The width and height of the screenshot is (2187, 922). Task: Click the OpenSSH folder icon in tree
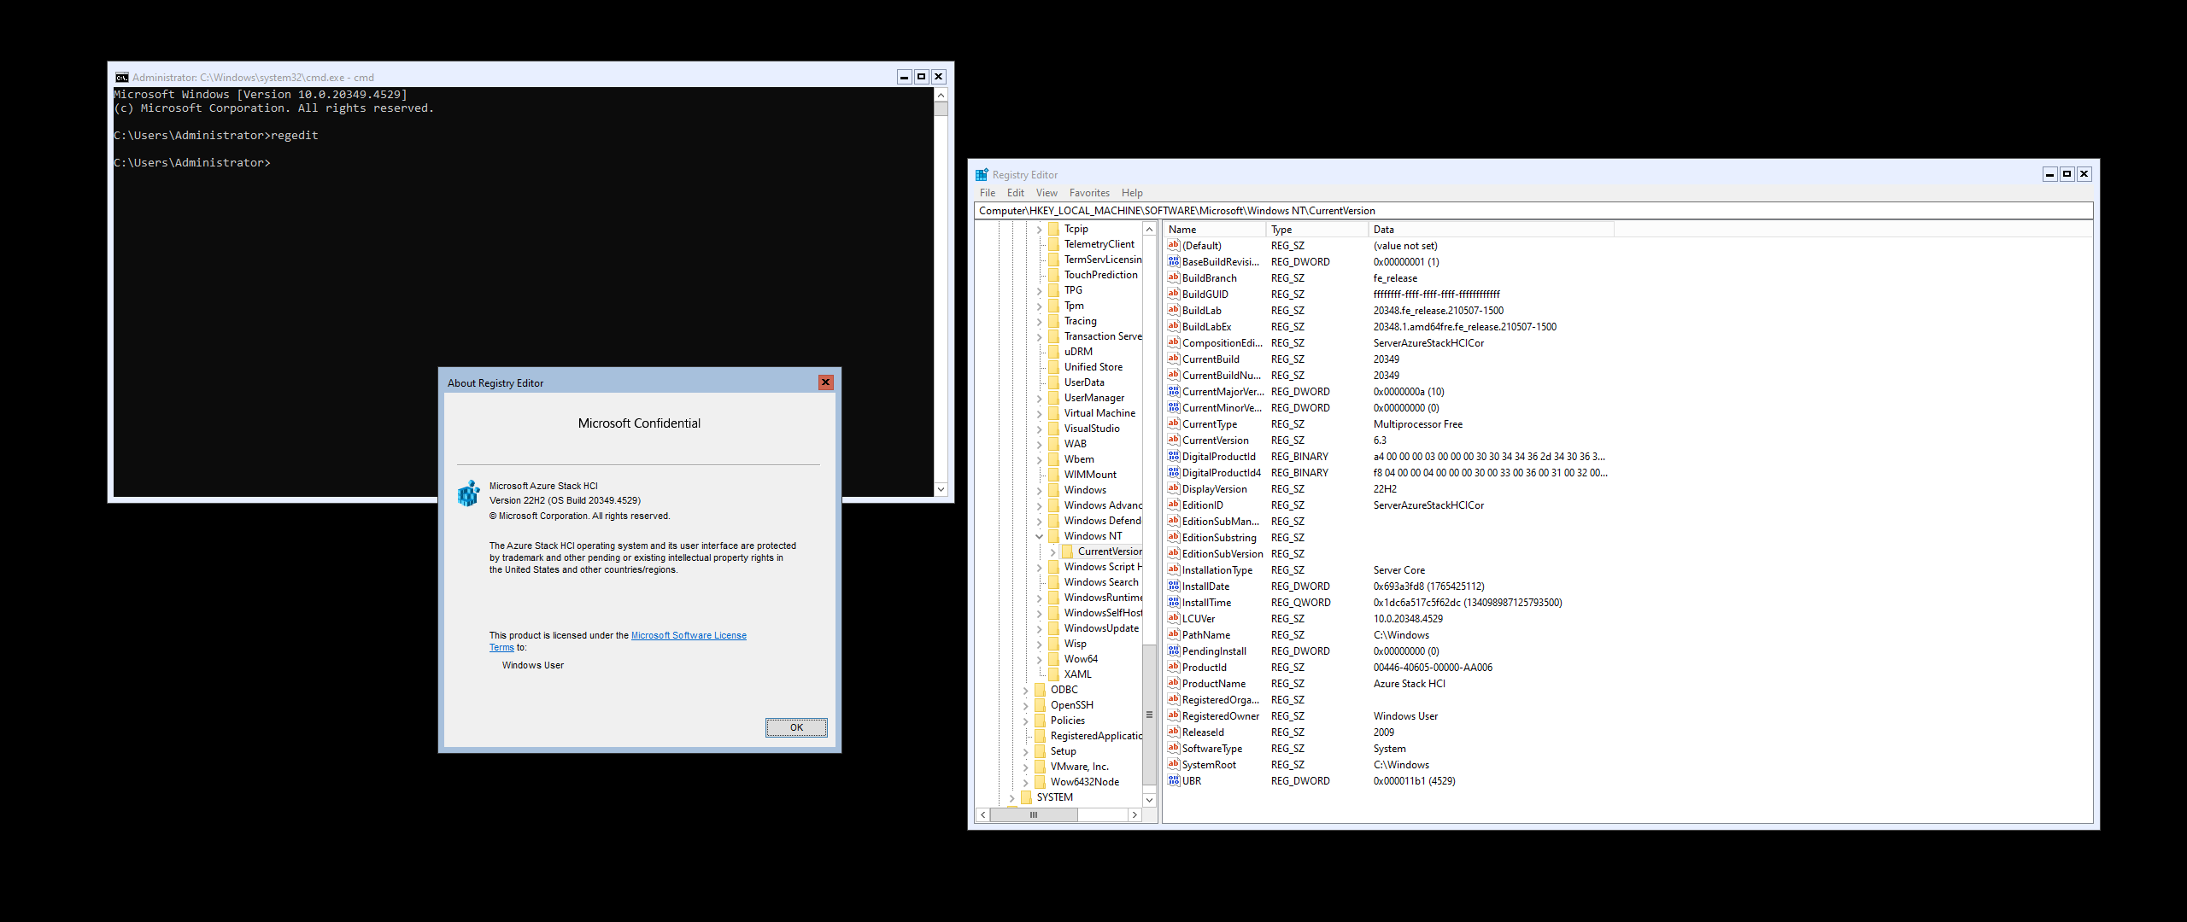tap(1041, 705)
